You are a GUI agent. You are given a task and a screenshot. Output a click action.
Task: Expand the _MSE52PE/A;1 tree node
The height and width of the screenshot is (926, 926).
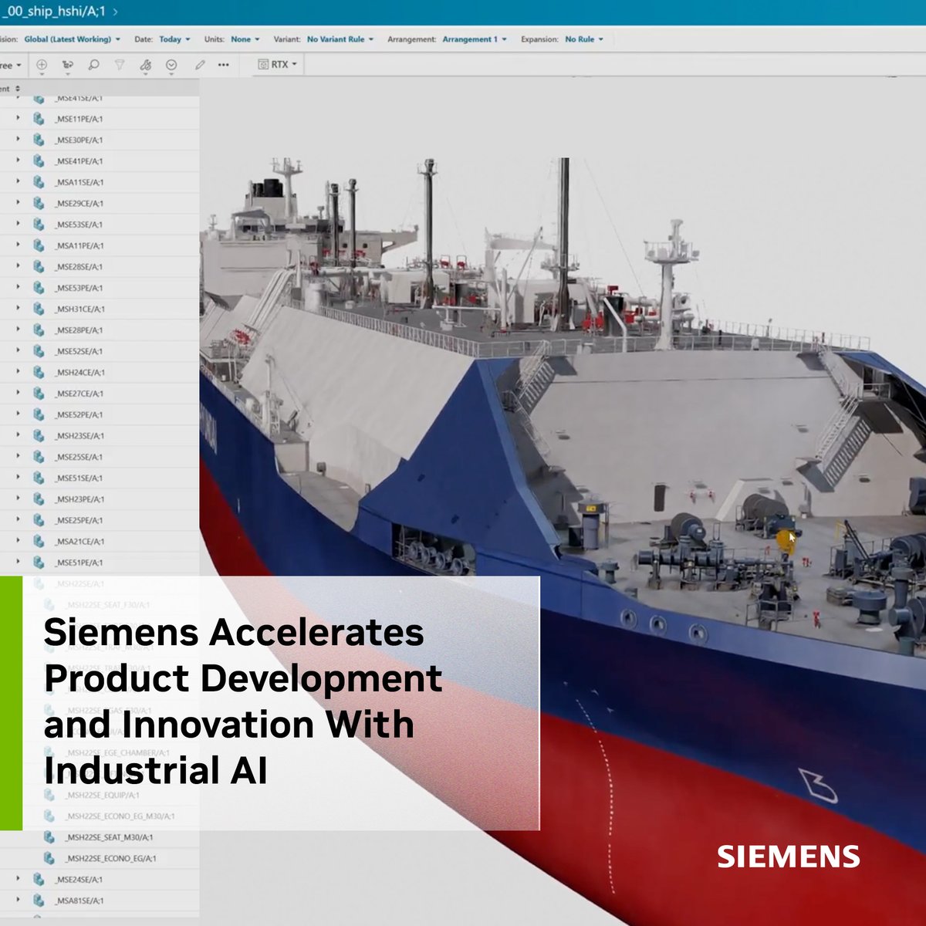tap(18, 414)
